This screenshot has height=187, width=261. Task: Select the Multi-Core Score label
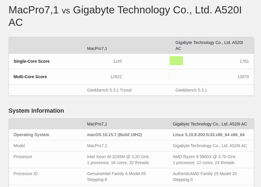tap(30, 77)
